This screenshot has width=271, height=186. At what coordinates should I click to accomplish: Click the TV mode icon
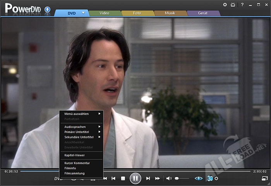tap(233, 5)
